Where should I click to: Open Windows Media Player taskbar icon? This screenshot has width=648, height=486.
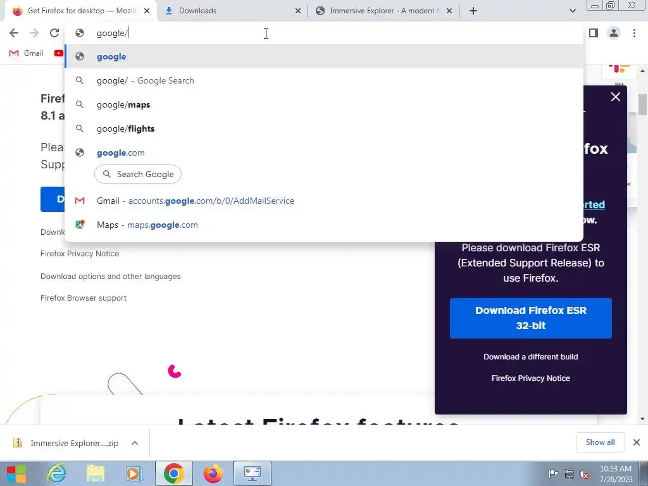[x=134, y=473]
